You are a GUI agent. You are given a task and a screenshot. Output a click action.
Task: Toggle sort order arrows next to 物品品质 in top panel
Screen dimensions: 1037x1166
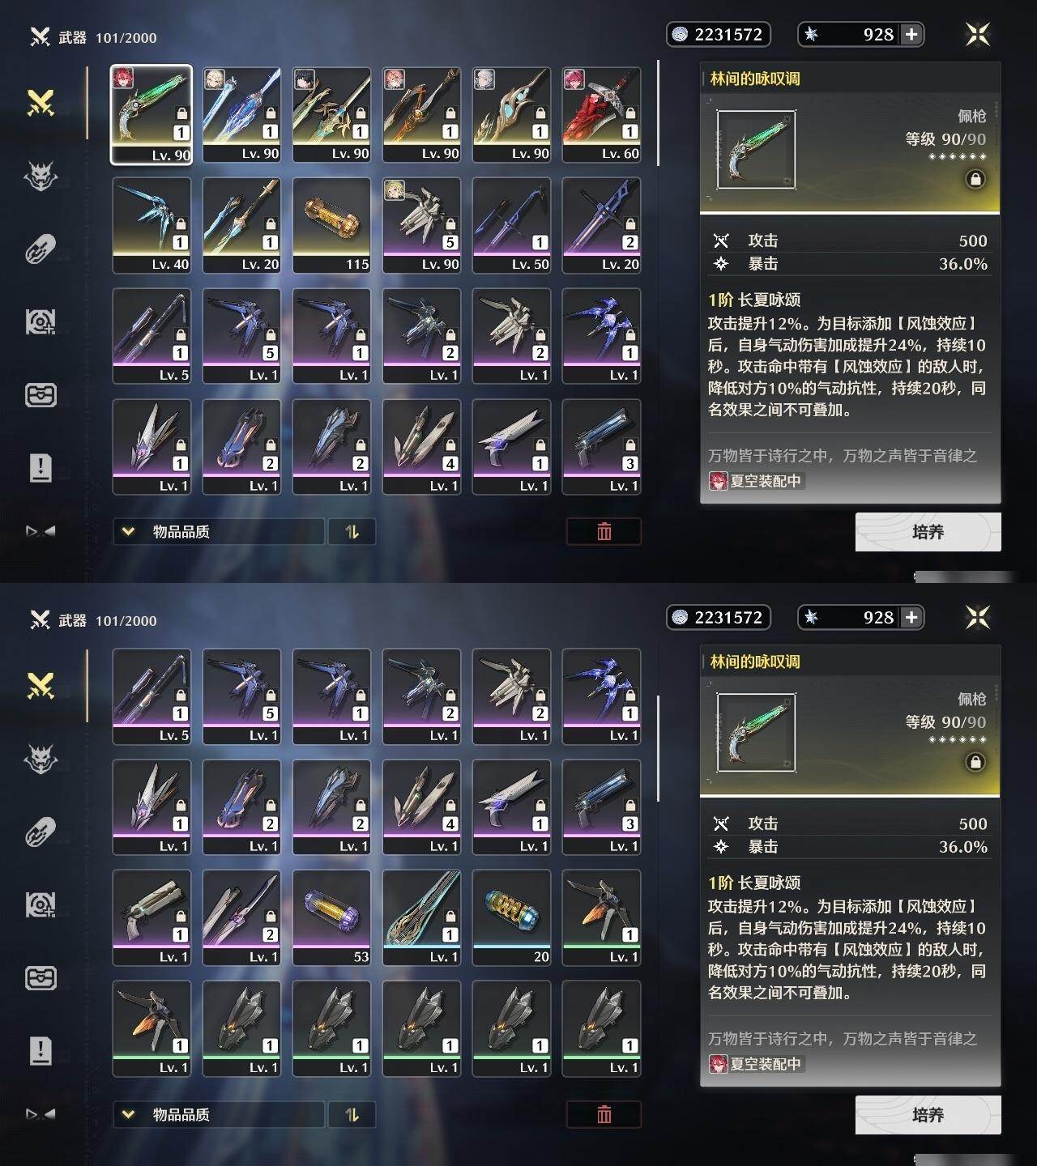click(x=352, y=531)
